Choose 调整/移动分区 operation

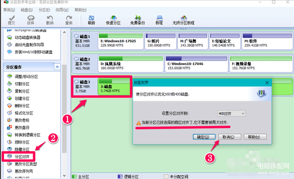[23, 76]
